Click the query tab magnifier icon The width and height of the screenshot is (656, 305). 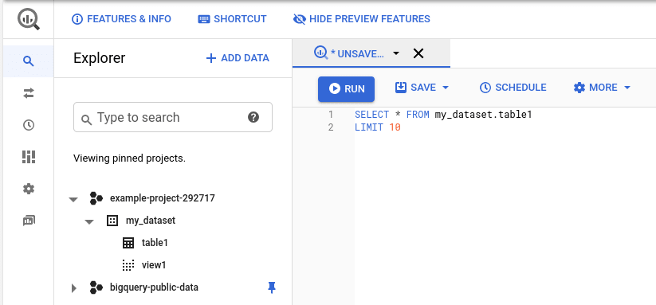(321, 53)
